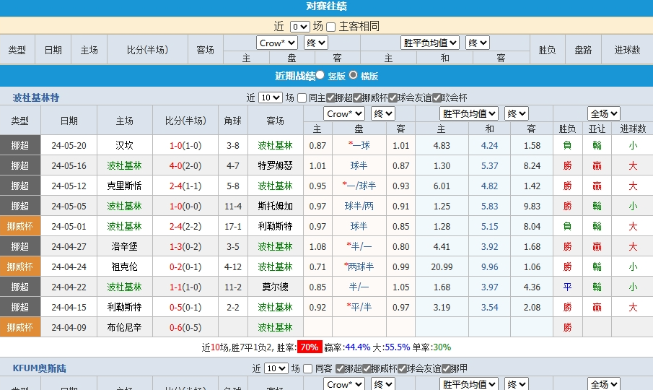Open the 近 10 场 dropdown for 波杜基林特
The height and width of the screenshot is (390, 653).
[270, 97]
